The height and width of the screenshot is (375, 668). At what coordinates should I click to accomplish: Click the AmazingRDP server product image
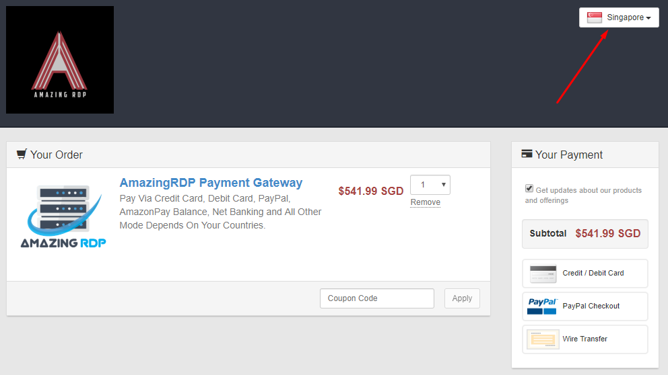(x=63, y=216)
